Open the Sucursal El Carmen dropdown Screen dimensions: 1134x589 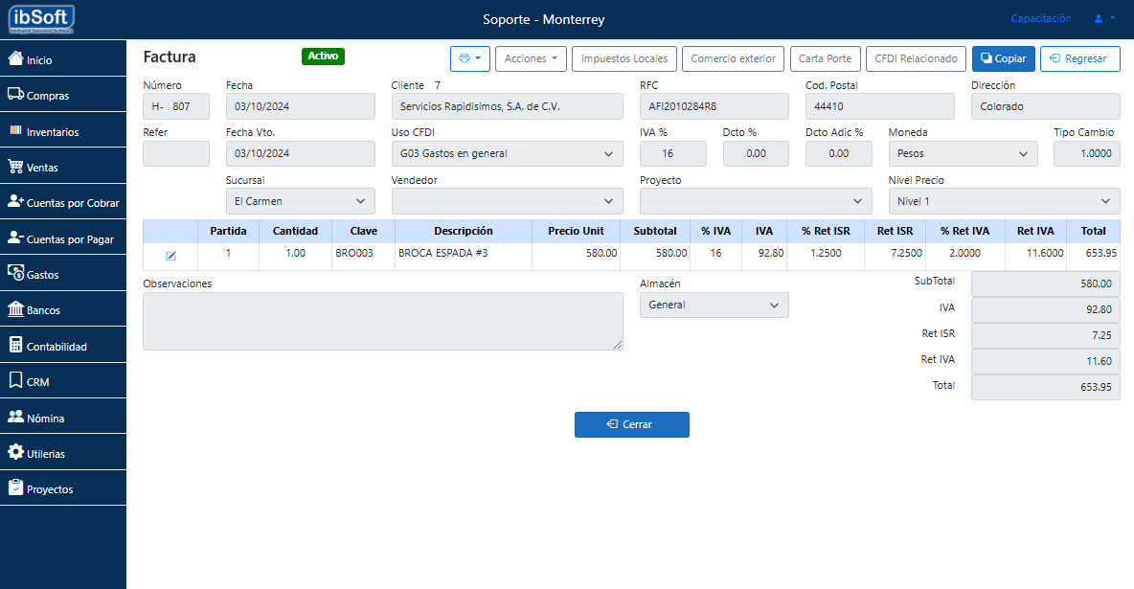[300, 201]
